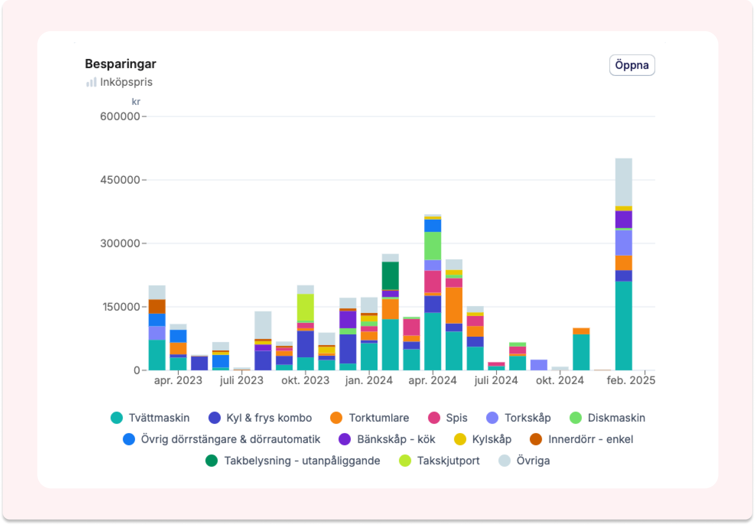Toggle Innerdörr - enkel legend entry
The width and height of the screenshot is (755, 525).
click(x=581, y=439)
